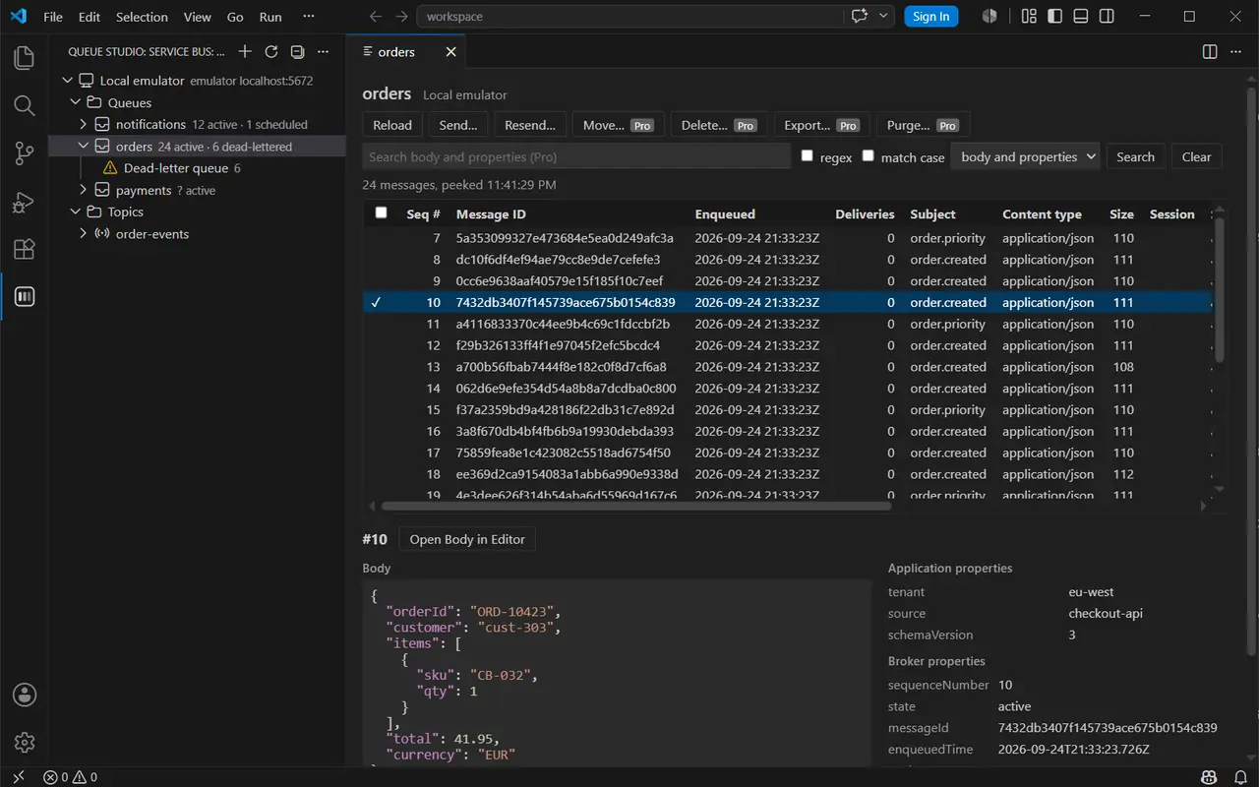This screenshot has width=1259, height=787.
Task: Open the Search view in activity bar
Action: (25, 105)
